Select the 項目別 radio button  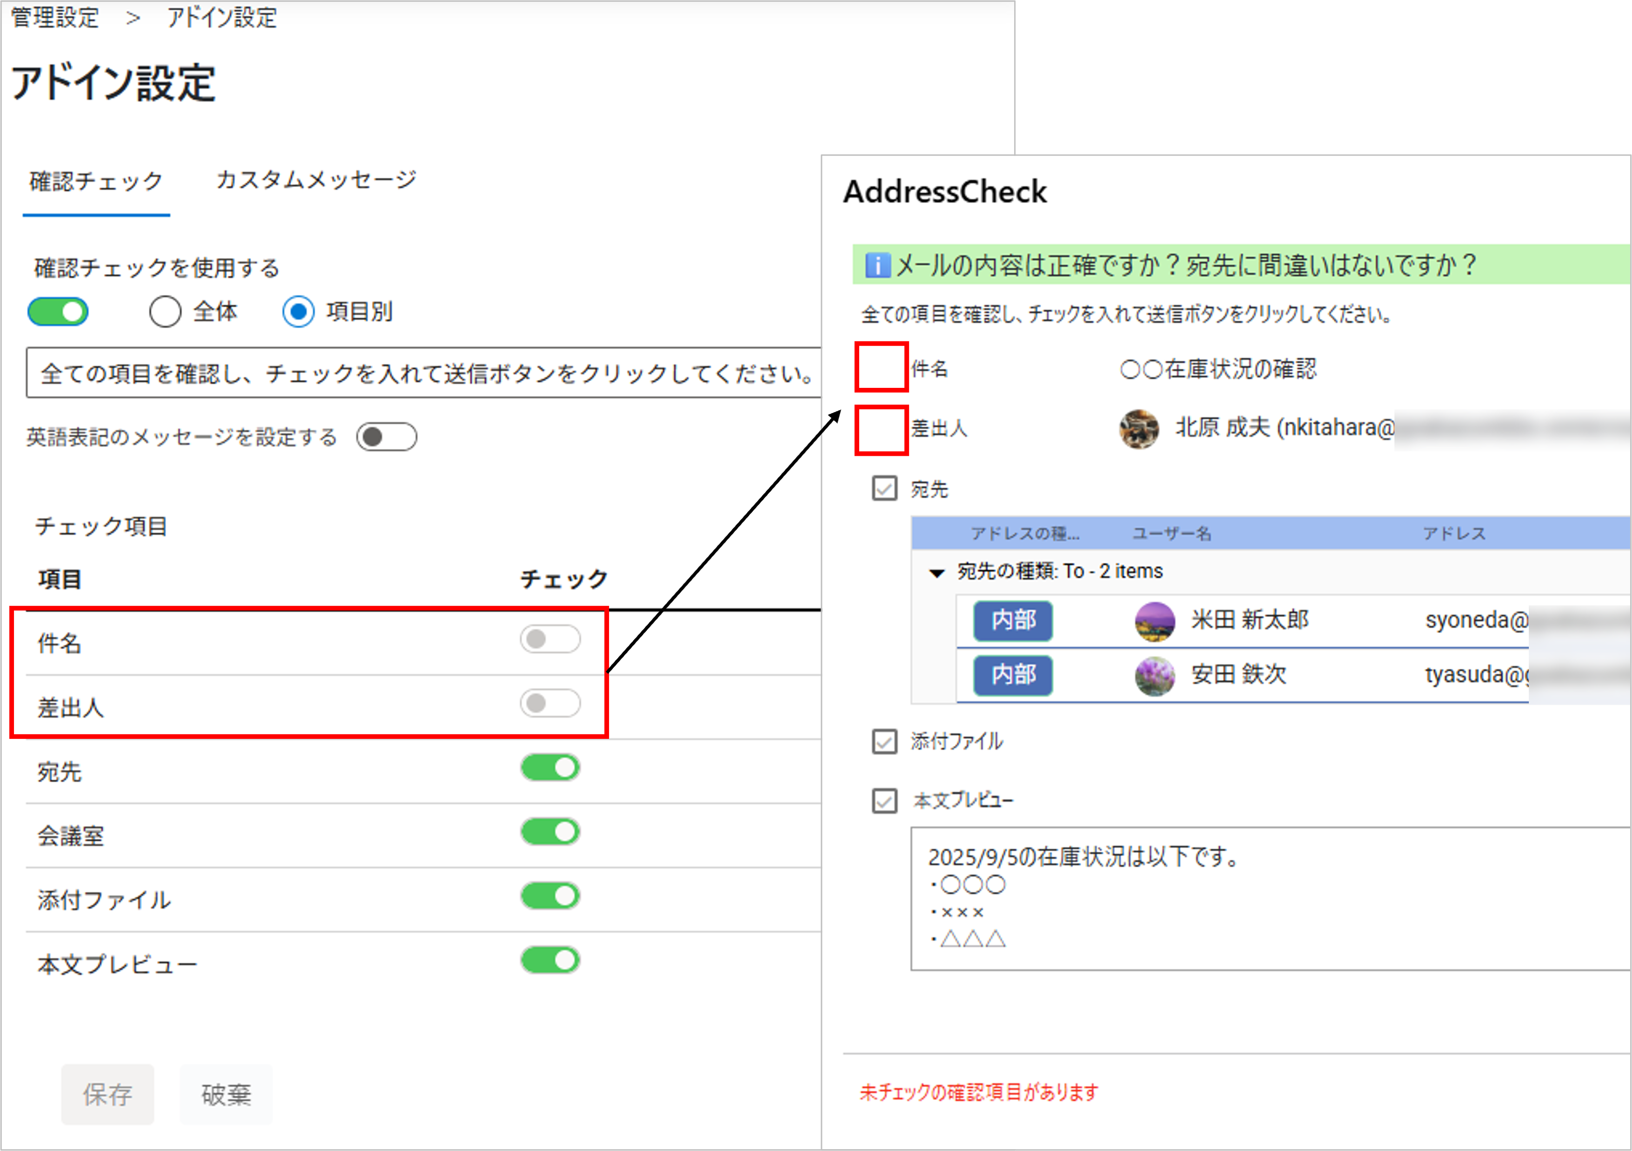299,312
